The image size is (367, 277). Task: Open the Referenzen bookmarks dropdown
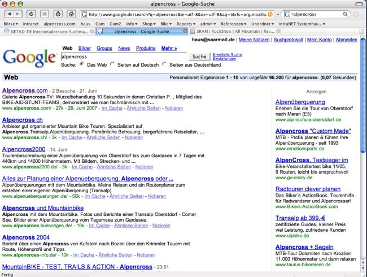(234, 24)
